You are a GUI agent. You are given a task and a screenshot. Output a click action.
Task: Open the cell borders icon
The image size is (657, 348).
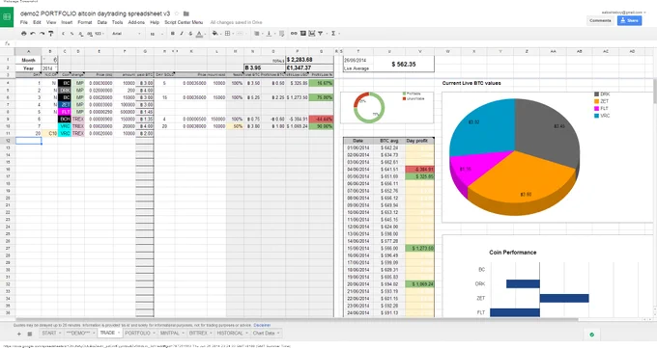pos(227,34)
